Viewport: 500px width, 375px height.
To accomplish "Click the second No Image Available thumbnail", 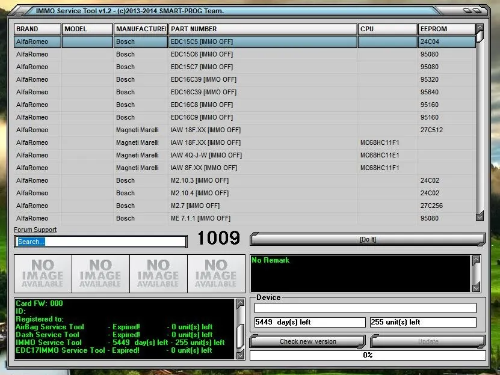I will (100, 273).
